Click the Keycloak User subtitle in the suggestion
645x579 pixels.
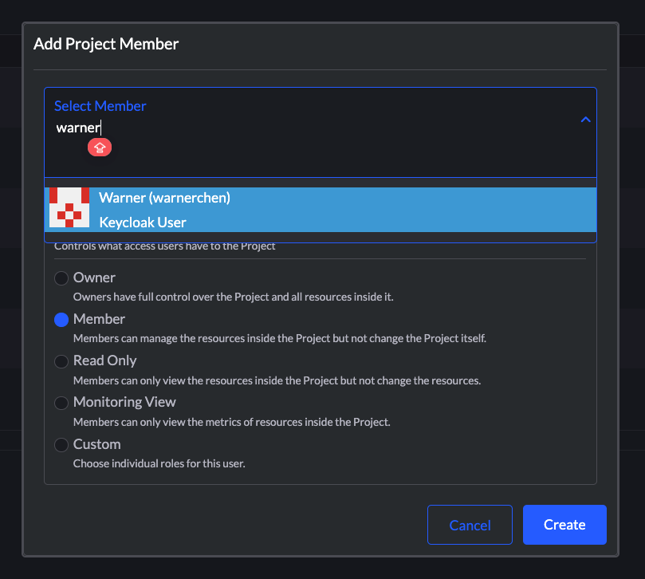click(x=143, y=223)
